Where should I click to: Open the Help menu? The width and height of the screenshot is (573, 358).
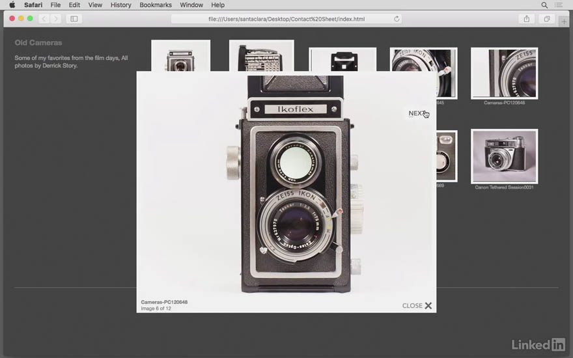[x=217, y=5]
